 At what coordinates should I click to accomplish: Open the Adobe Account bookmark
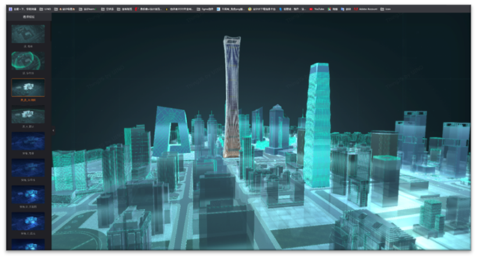pos(367,9)
